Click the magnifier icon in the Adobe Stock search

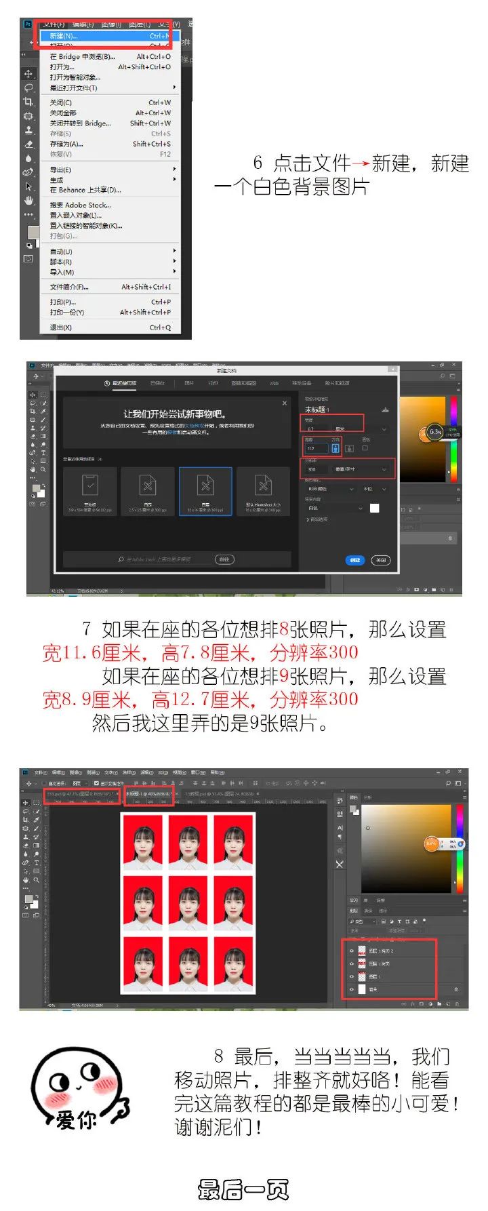[x=121, y=559]
